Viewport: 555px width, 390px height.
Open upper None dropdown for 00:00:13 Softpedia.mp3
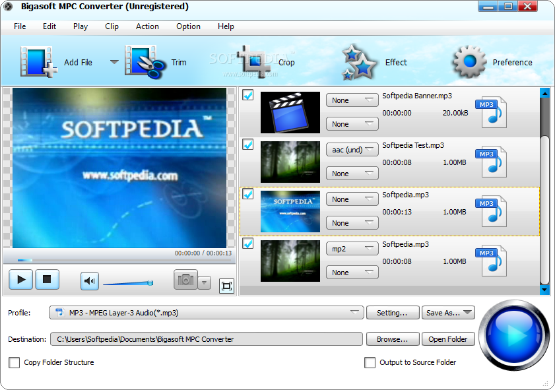pyautogui.click(x=352, y=199)
